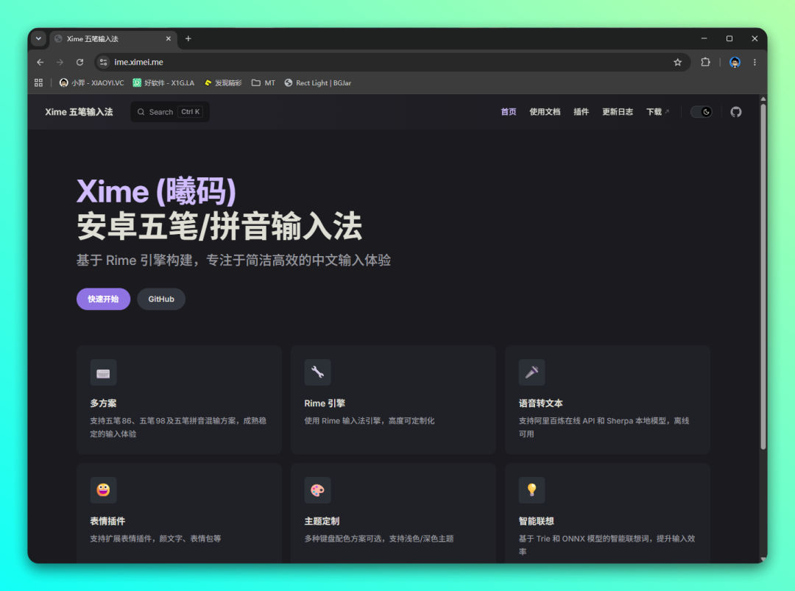Open the apps grid icon in the bookmarks bar
The height and width of the screenshot is (591, 795).
coord(38,82)
